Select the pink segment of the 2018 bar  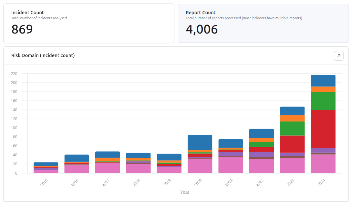point(138,169)
